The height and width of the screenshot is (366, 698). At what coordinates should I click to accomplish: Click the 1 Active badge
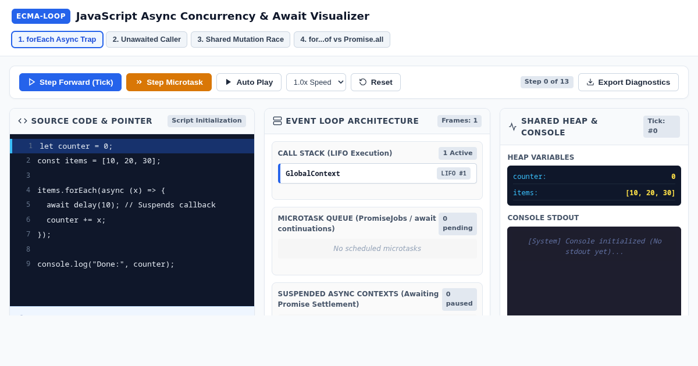coord(458,153)
